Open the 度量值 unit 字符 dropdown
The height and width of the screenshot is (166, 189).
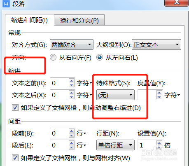tap(172, 95)
